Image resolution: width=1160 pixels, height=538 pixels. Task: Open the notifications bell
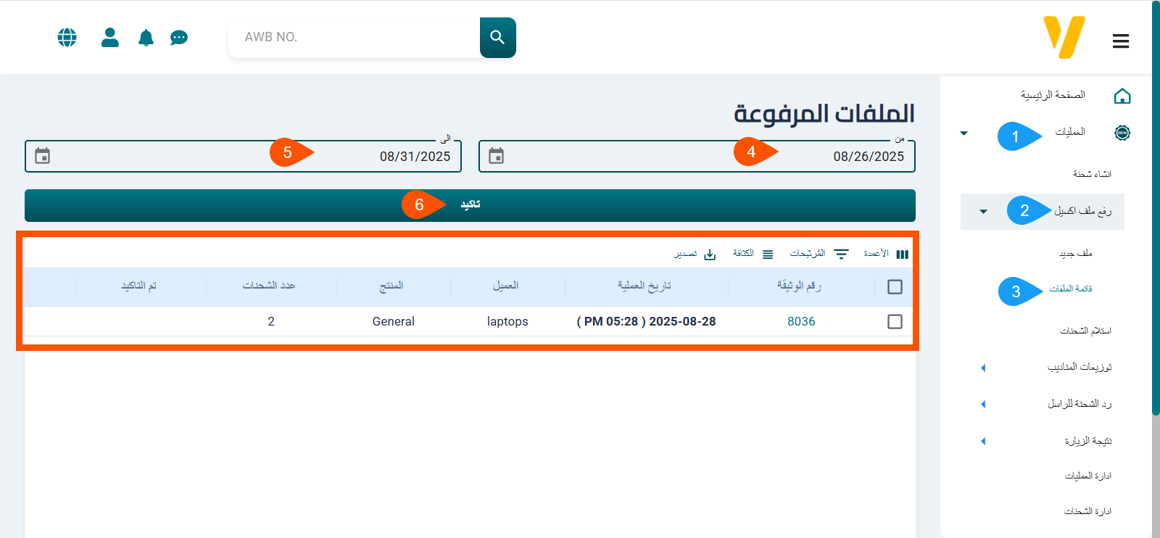coord(146,38)
